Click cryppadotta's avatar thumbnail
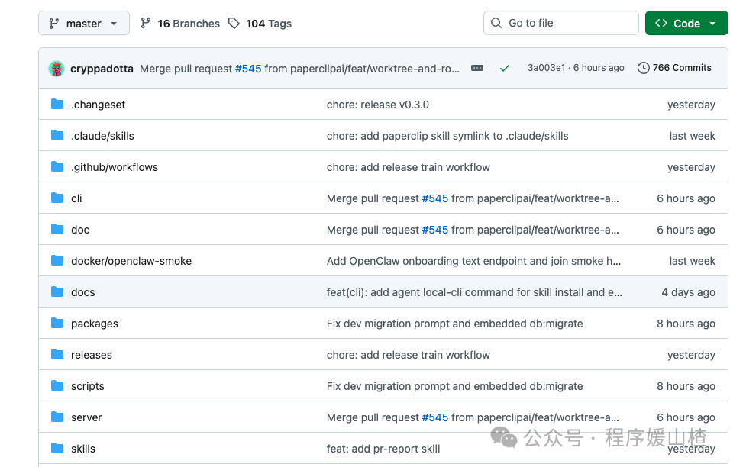This screenshot has width=730, height=467. (56, 67)
